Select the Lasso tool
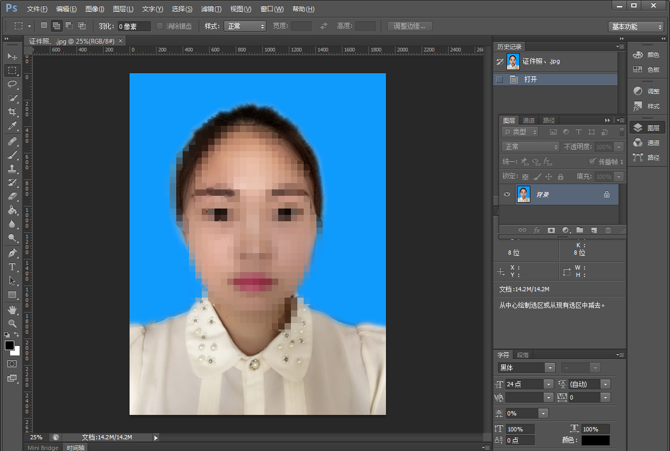The width and height of the screenshot is (670, 451). coord(12,84)
